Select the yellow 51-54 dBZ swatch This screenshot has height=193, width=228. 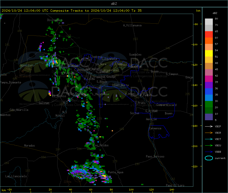pos(209,54)
